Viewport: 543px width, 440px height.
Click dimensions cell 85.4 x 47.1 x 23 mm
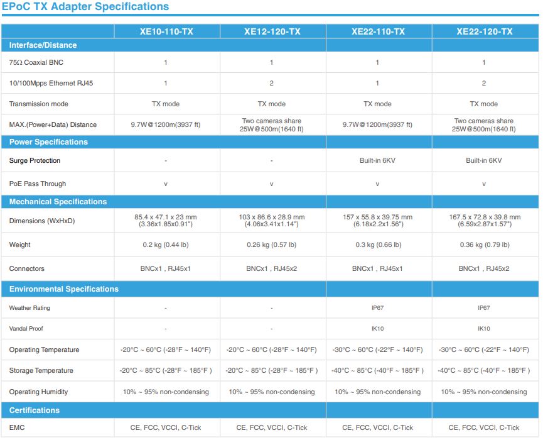[x=166, y=221]
